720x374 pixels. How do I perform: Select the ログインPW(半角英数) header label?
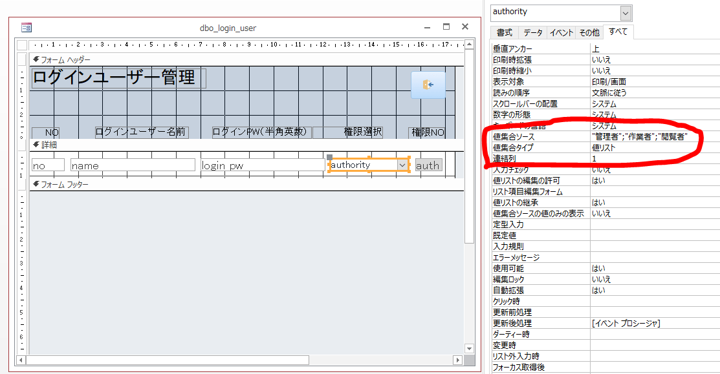point(262,132)
